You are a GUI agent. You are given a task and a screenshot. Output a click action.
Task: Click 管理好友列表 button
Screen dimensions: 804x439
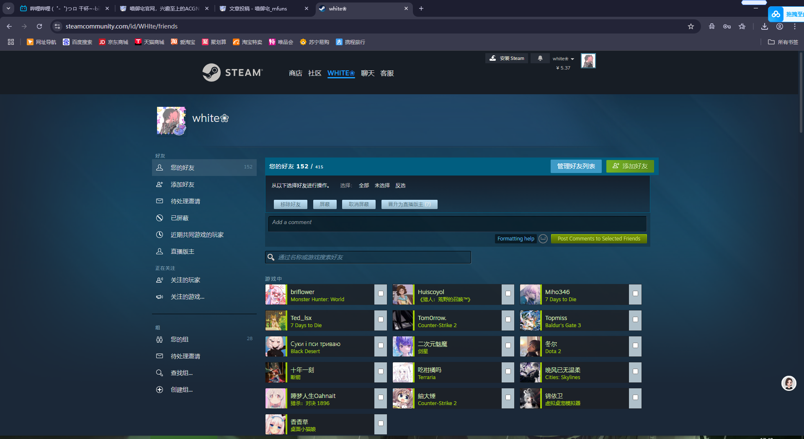[x=576, y=166]
